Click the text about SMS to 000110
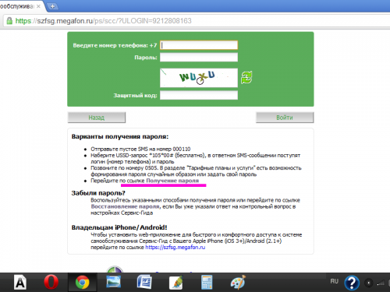The height and width of the screenshot is (292, 390). (140, 149)
